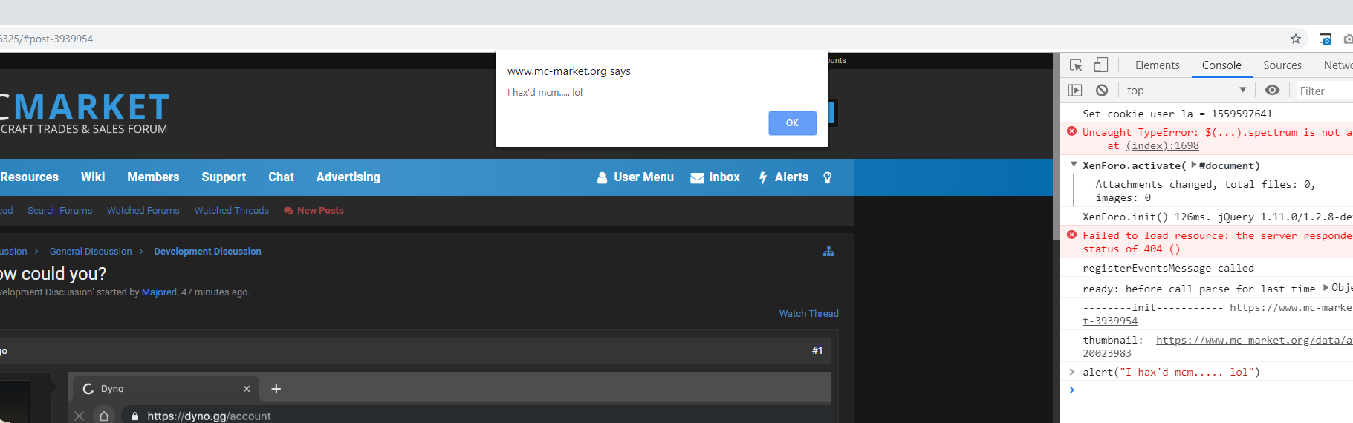The image size is (1353, 423).
Task: Switch to the Elements tab
Action: coord(1157,65)
